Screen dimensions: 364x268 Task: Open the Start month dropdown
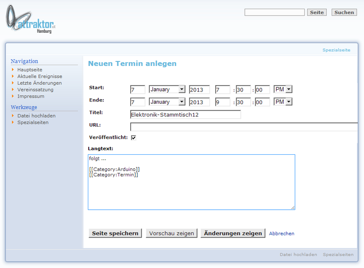click(167, 90)
